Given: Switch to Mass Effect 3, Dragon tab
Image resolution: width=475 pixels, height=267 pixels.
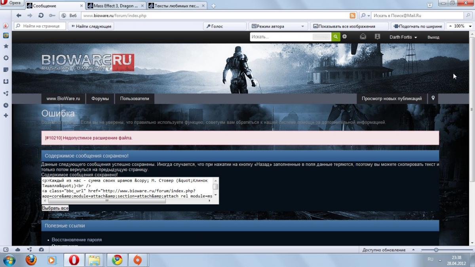Looking at the screenshot, I should tap(116, 6).
